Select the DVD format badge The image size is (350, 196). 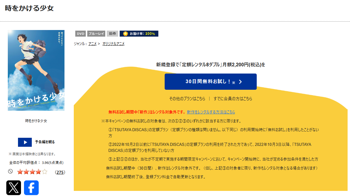[x=80, y=34]
